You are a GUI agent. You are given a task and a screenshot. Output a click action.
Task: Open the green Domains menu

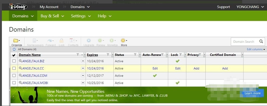(23, 16)
